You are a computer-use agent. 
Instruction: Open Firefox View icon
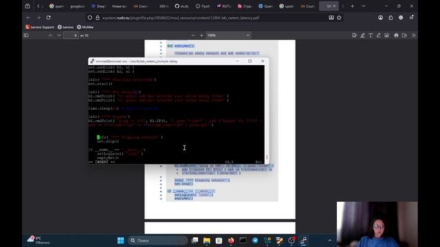[x=27, y=6]
